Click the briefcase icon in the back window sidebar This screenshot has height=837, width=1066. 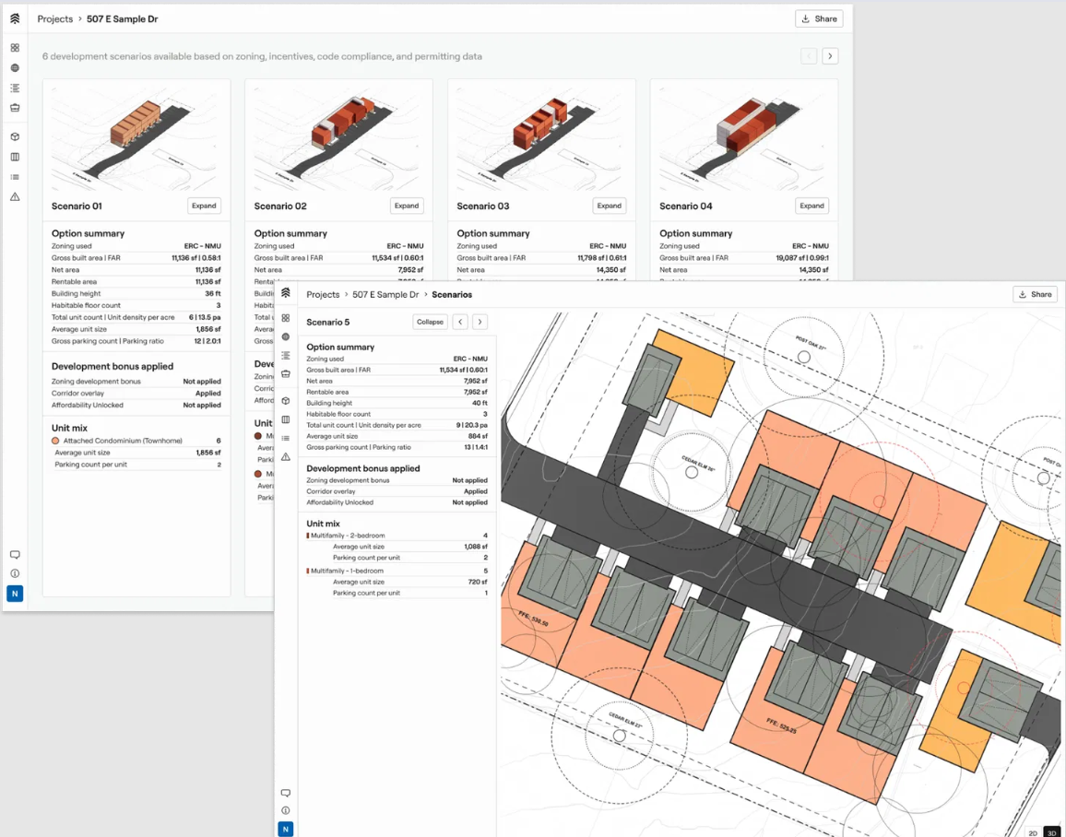click(x=15, y=108)
